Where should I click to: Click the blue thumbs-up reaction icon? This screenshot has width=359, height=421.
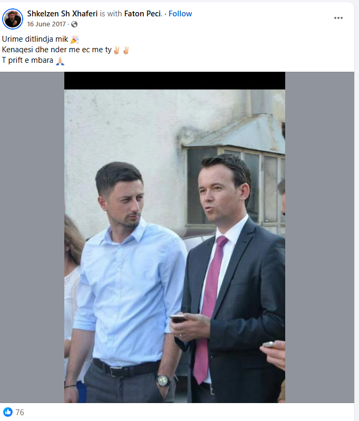click(x=8, y=412)
